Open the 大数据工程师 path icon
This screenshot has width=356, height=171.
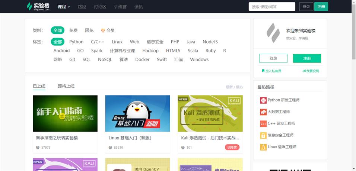click(x=263, y=112)
